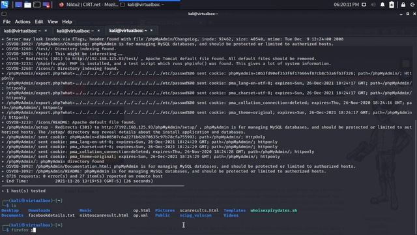The height and width of the screenshot is (235, 417).
Task: Click '/phpMyAdmin/: phpMyAdmin directory found' line
Action: pos(53,161)
